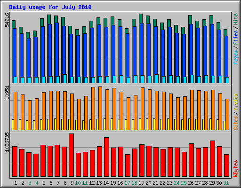241x188 pixels.
Task: Click the cyan Pages bar for day 8
Action: click(65, 78)
